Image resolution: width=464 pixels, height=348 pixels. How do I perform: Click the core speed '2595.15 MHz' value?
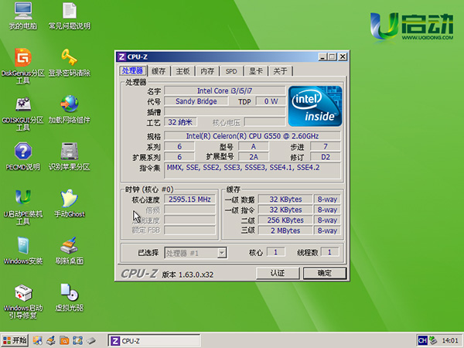(x=189, y=200)
